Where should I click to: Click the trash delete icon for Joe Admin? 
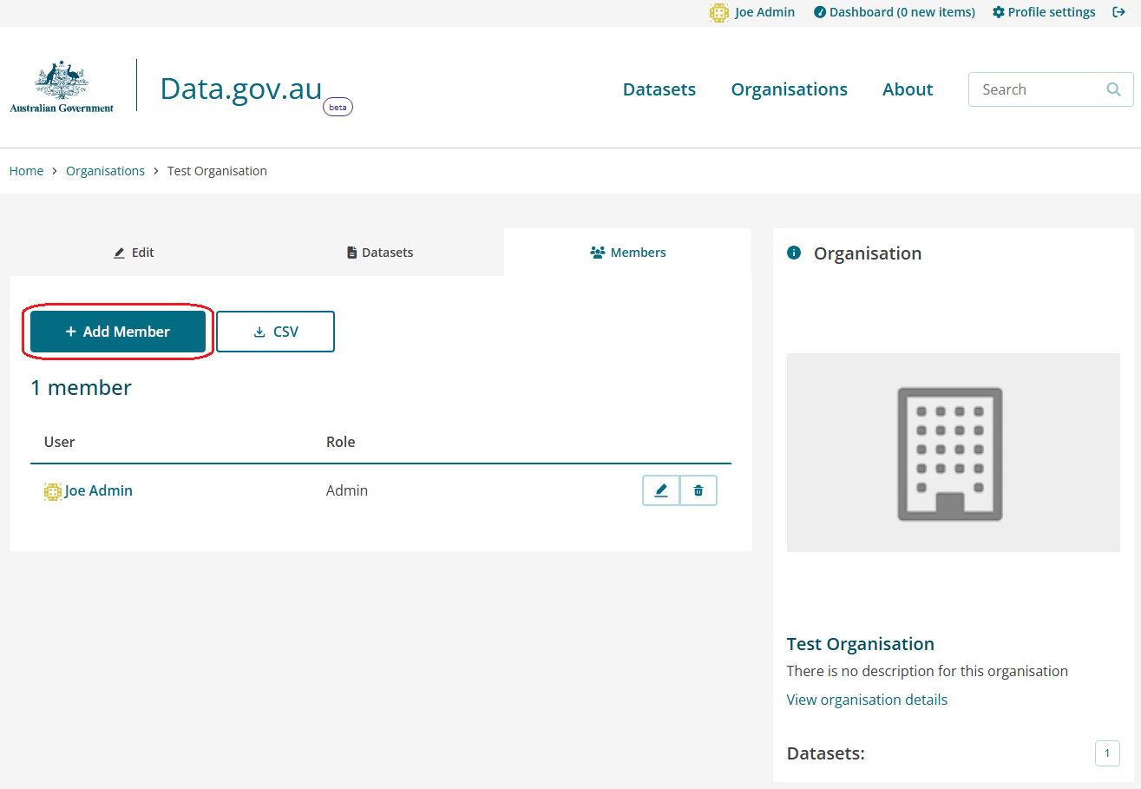[x=698, y=490]
